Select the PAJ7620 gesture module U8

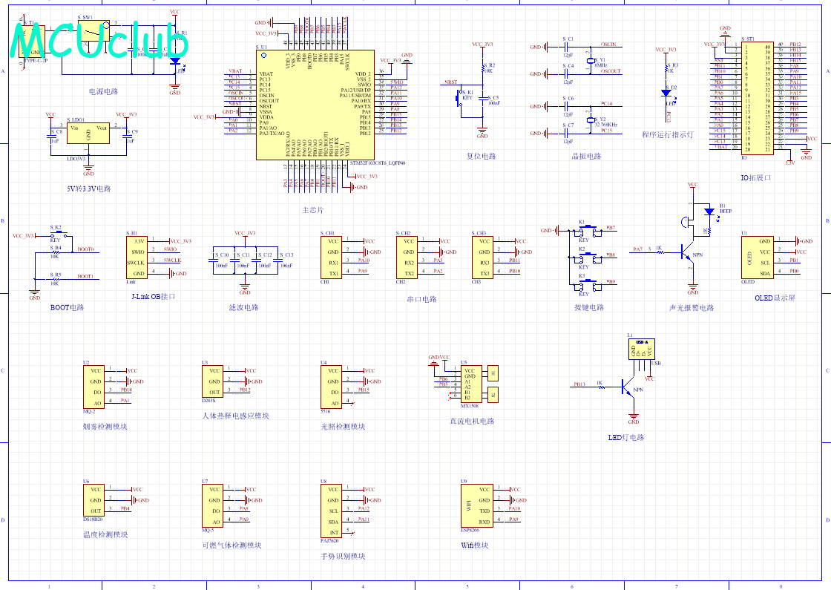point(332,511)
